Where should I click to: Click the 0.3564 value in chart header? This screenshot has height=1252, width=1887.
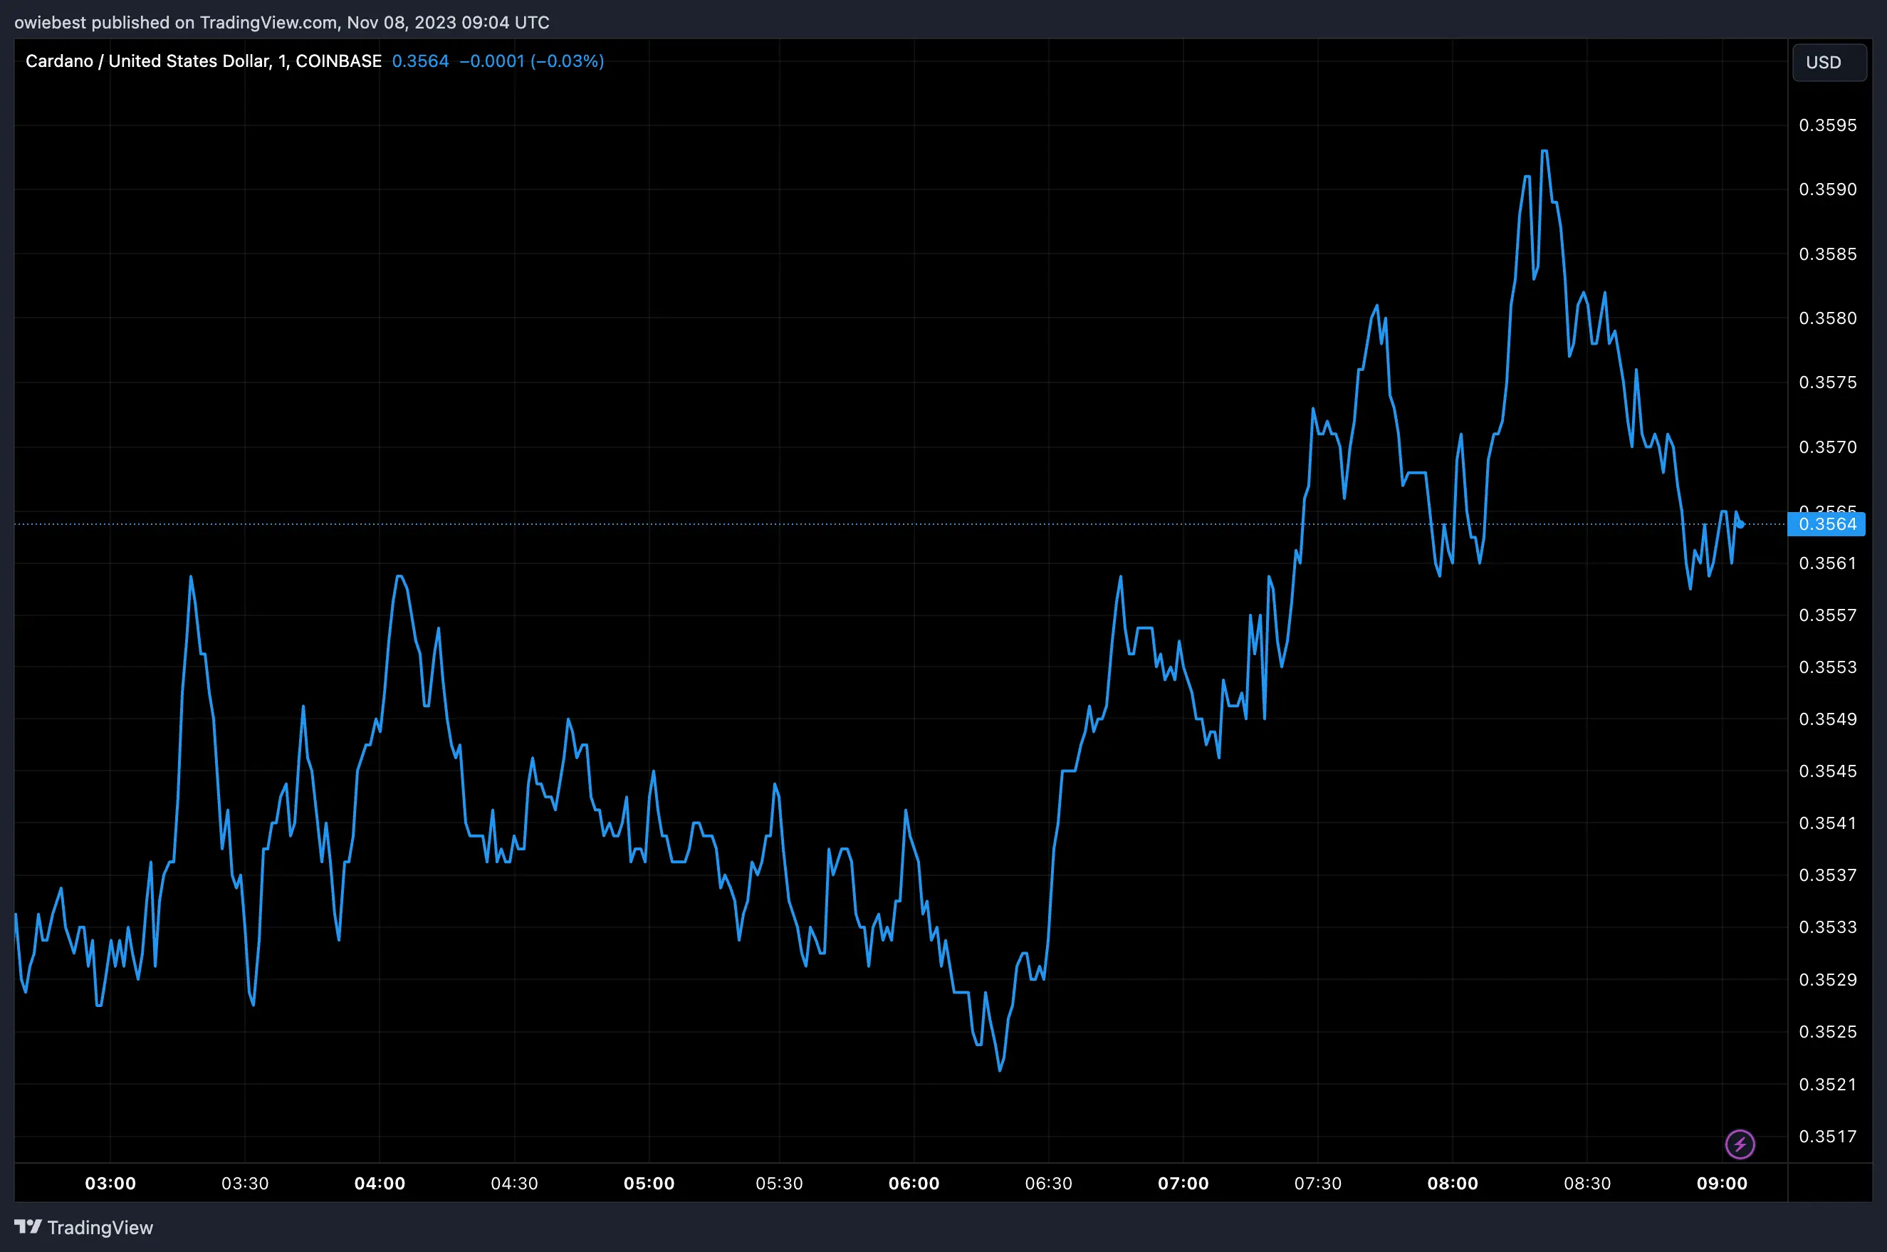pos(420,61)
